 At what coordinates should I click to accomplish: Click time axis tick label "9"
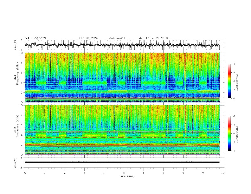pos(203,173)
